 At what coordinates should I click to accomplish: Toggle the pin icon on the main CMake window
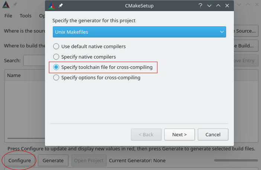pos(15,5)
